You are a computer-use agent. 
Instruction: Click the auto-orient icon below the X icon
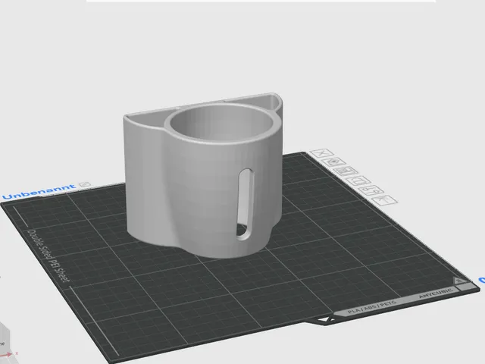333,162
